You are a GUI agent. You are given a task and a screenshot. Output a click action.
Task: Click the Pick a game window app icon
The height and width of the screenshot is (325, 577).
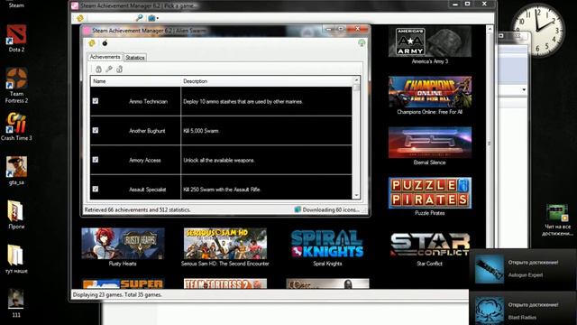(75, 6)
